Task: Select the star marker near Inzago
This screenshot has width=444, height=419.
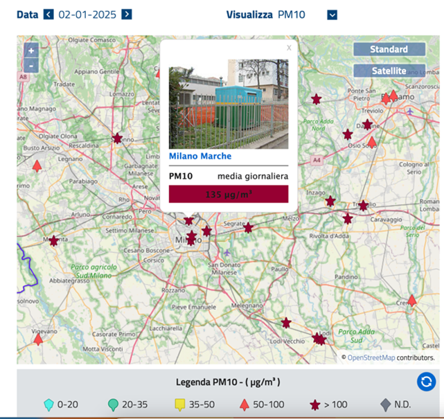Action: [330, 202]
